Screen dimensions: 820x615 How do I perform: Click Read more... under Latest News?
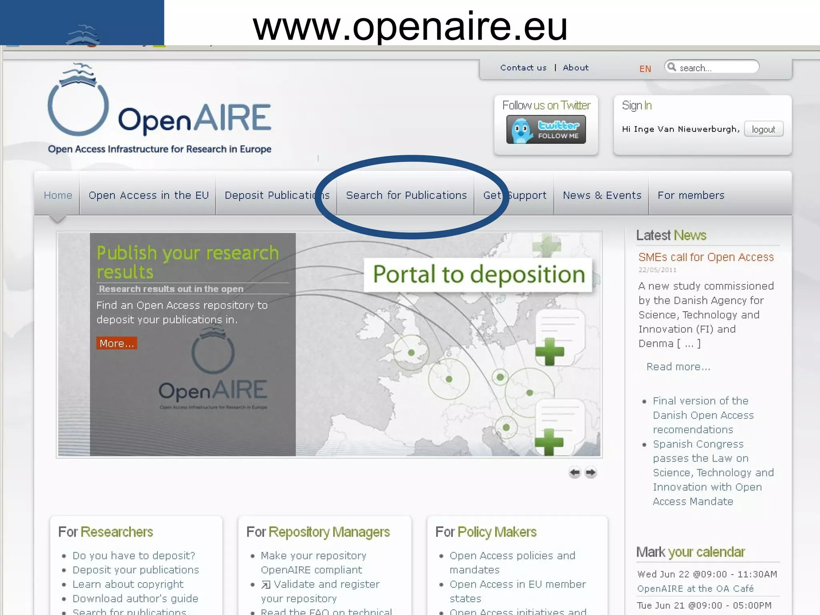click(678, 367)
